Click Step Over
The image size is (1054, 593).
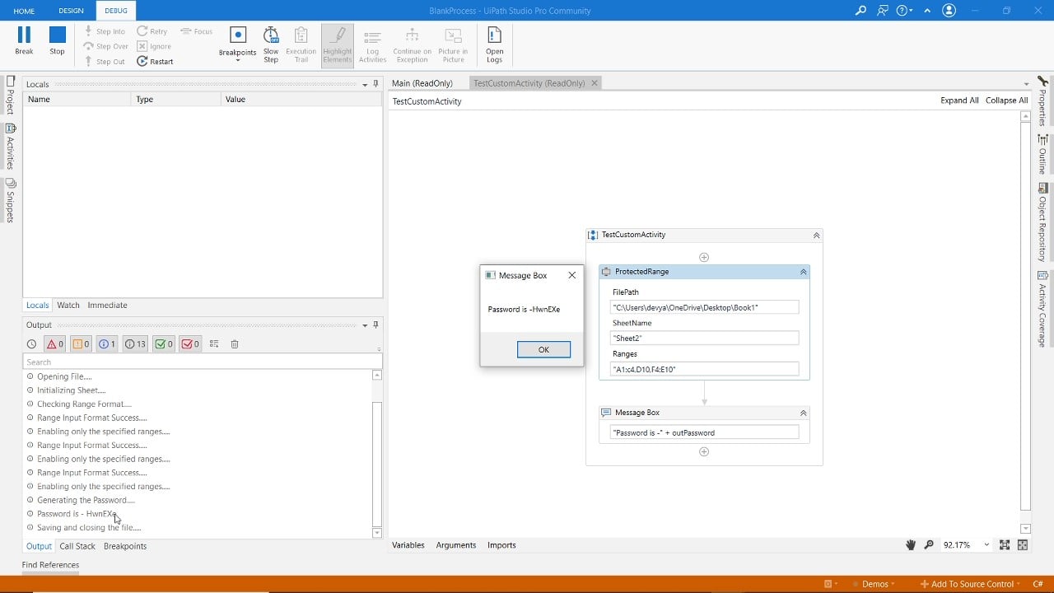106,46
